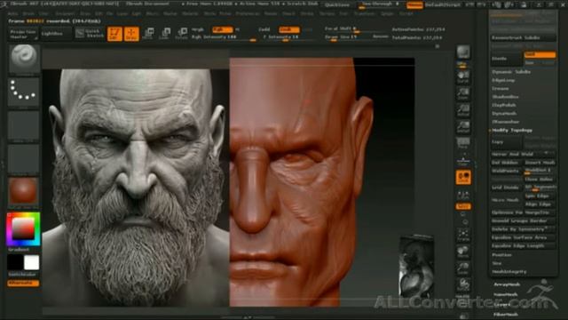The image size is (568, 320).
Task: Toggle the Zcut button
Action: click(308, 29)
